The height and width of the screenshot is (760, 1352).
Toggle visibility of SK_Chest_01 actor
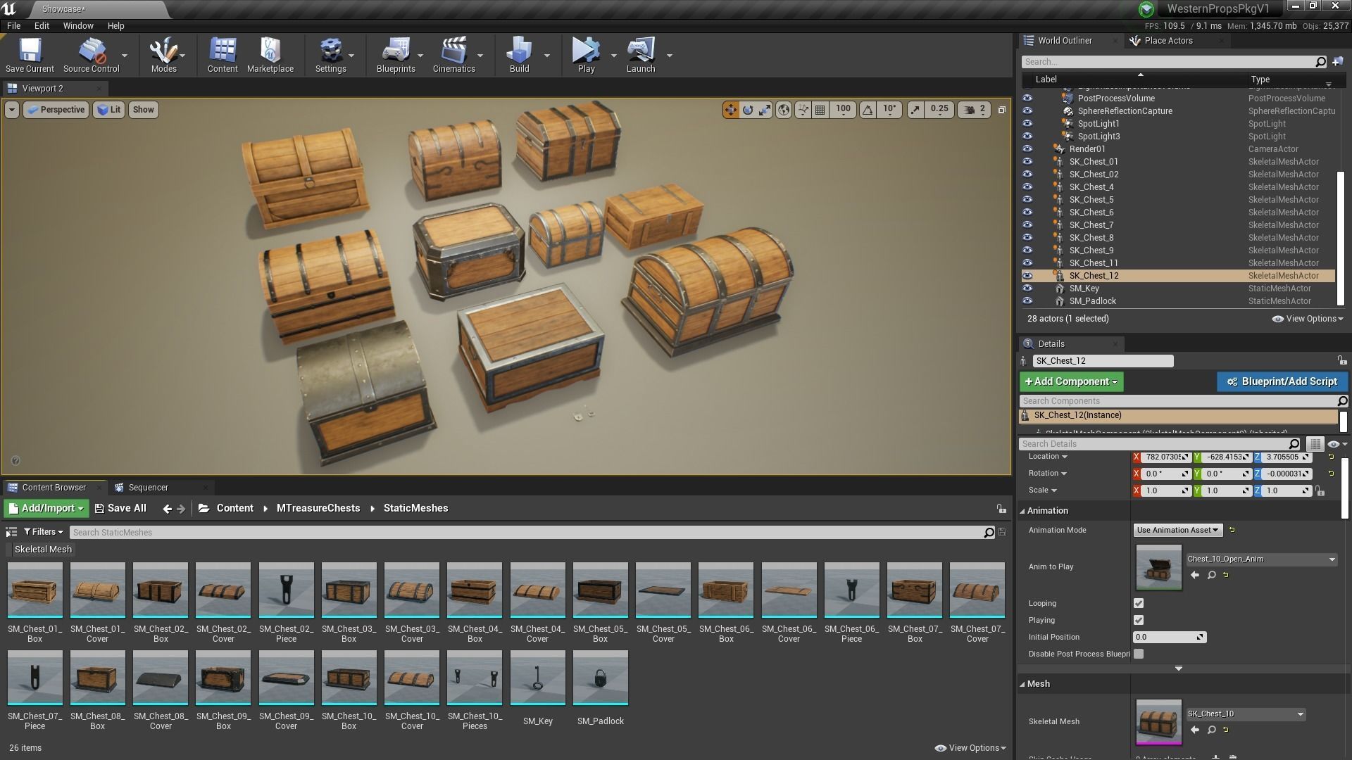pos(1027,162)
